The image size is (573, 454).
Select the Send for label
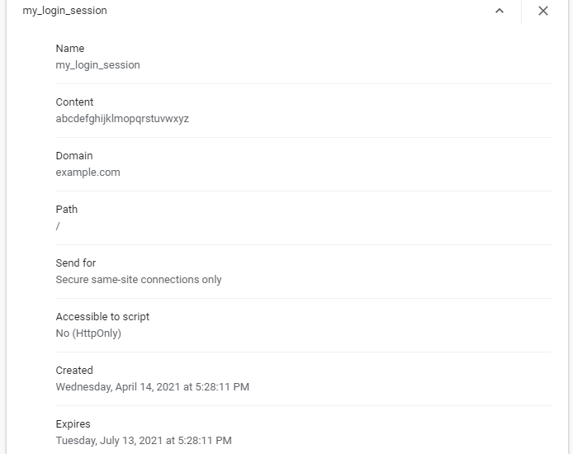click(76, 263)
